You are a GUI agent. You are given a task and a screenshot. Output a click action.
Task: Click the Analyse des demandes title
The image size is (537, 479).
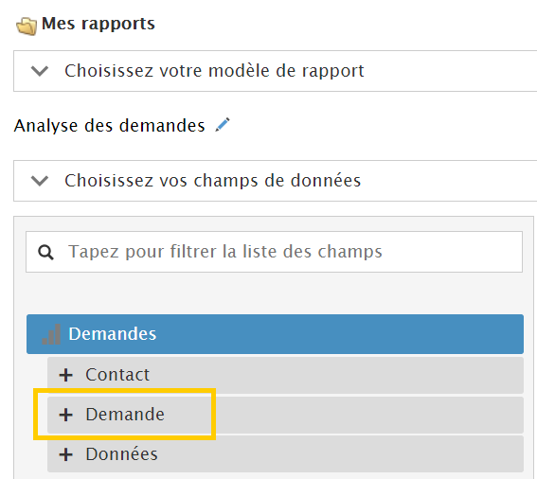(x=109, y=126)
